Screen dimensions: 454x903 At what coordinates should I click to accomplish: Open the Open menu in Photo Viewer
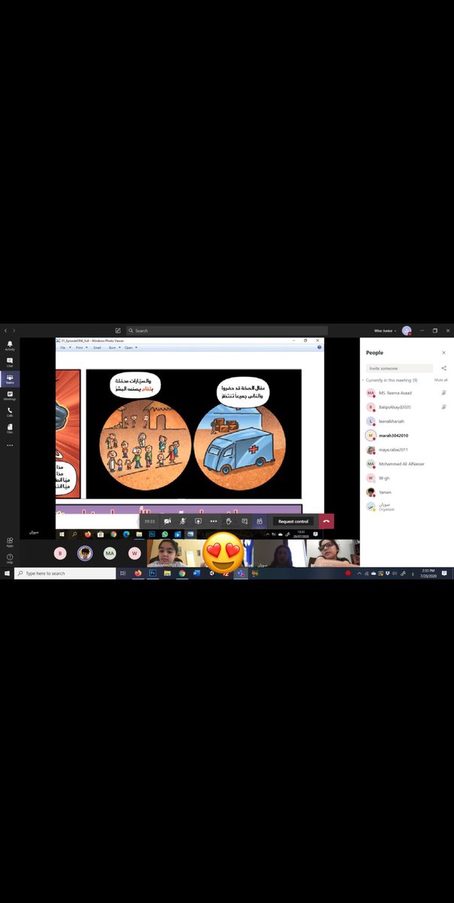(129, 348)
